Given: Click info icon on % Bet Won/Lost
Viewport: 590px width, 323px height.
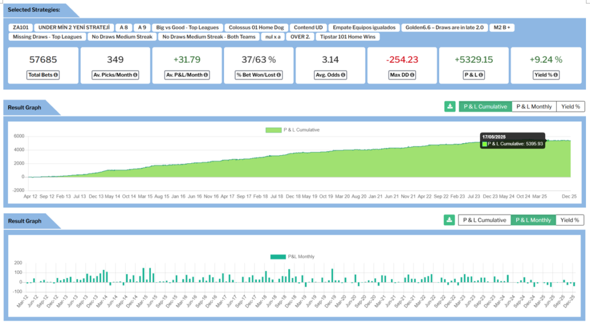Looking at the screenshot, I should 276,75.
